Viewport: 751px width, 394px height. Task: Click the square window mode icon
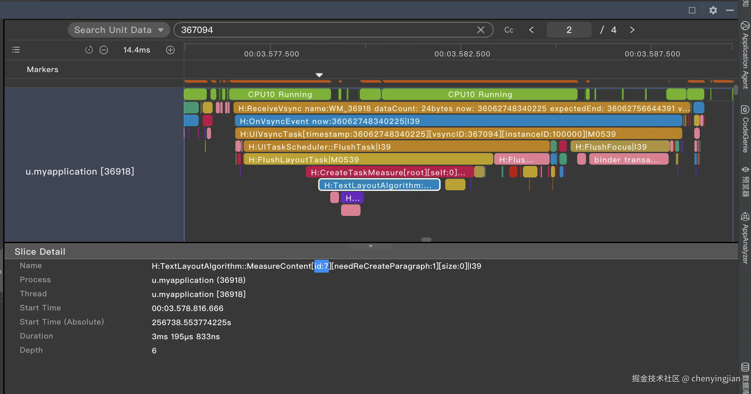click(692, 10)
